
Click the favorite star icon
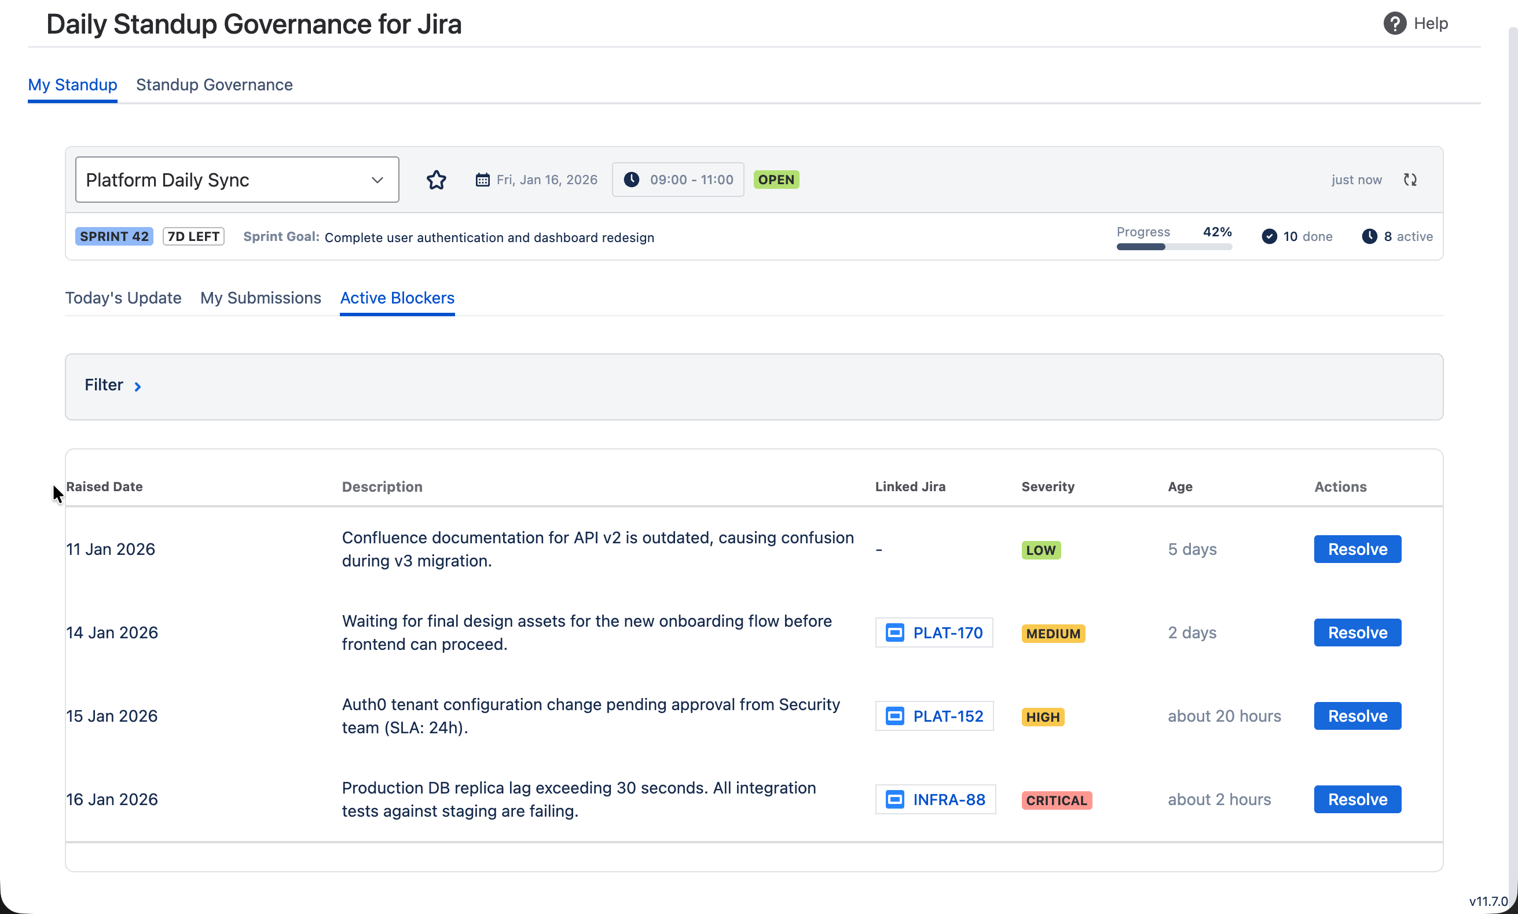pos(436,180)
